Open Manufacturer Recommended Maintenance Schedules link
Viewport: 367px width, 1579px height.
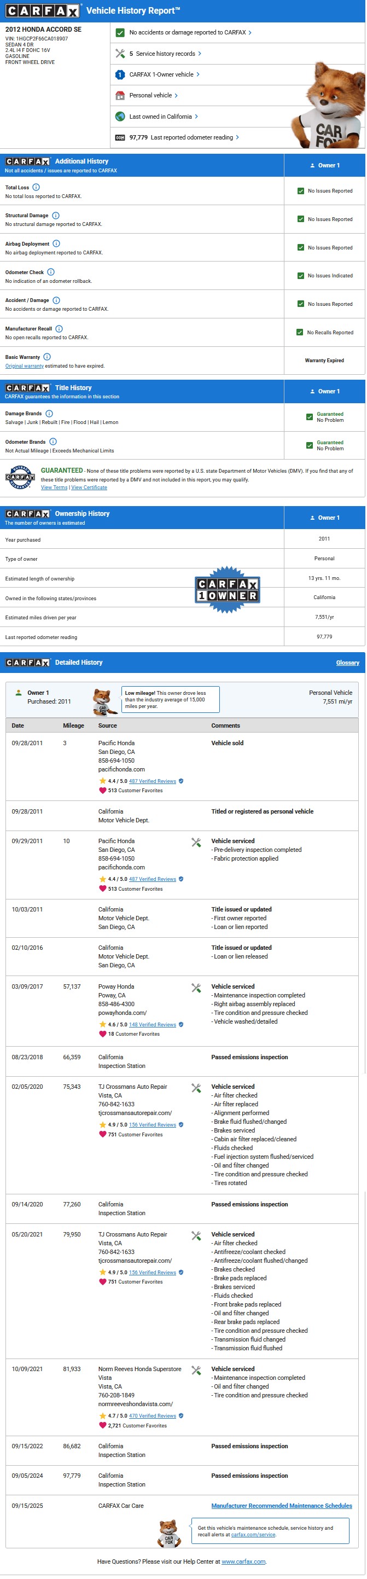pyautogui.click(x=282, y=1506)
